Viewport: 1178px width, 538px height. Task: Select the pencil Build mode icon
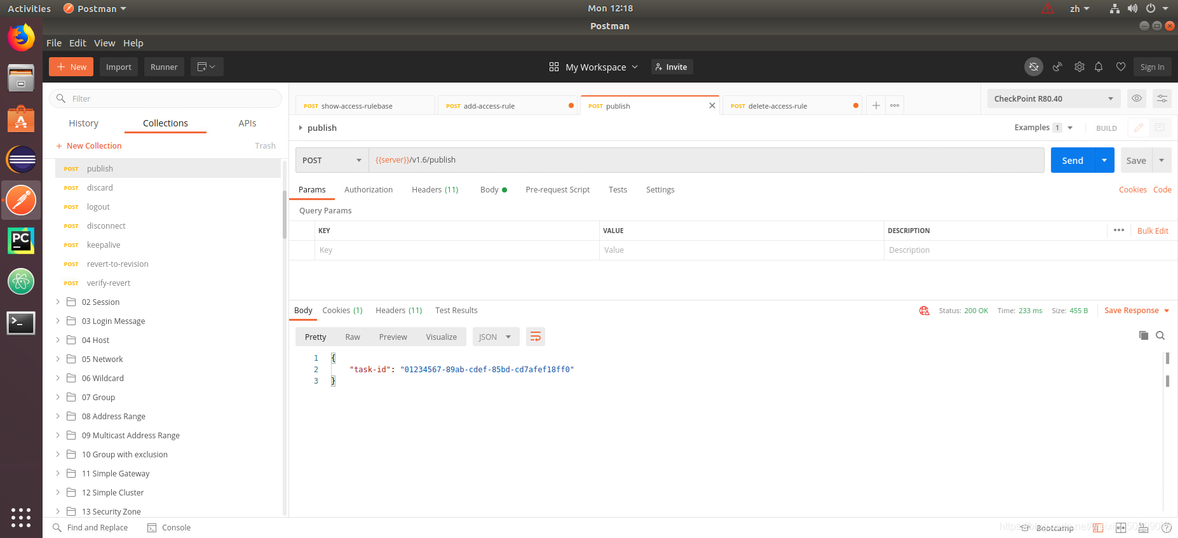[x=1139, y=128]
